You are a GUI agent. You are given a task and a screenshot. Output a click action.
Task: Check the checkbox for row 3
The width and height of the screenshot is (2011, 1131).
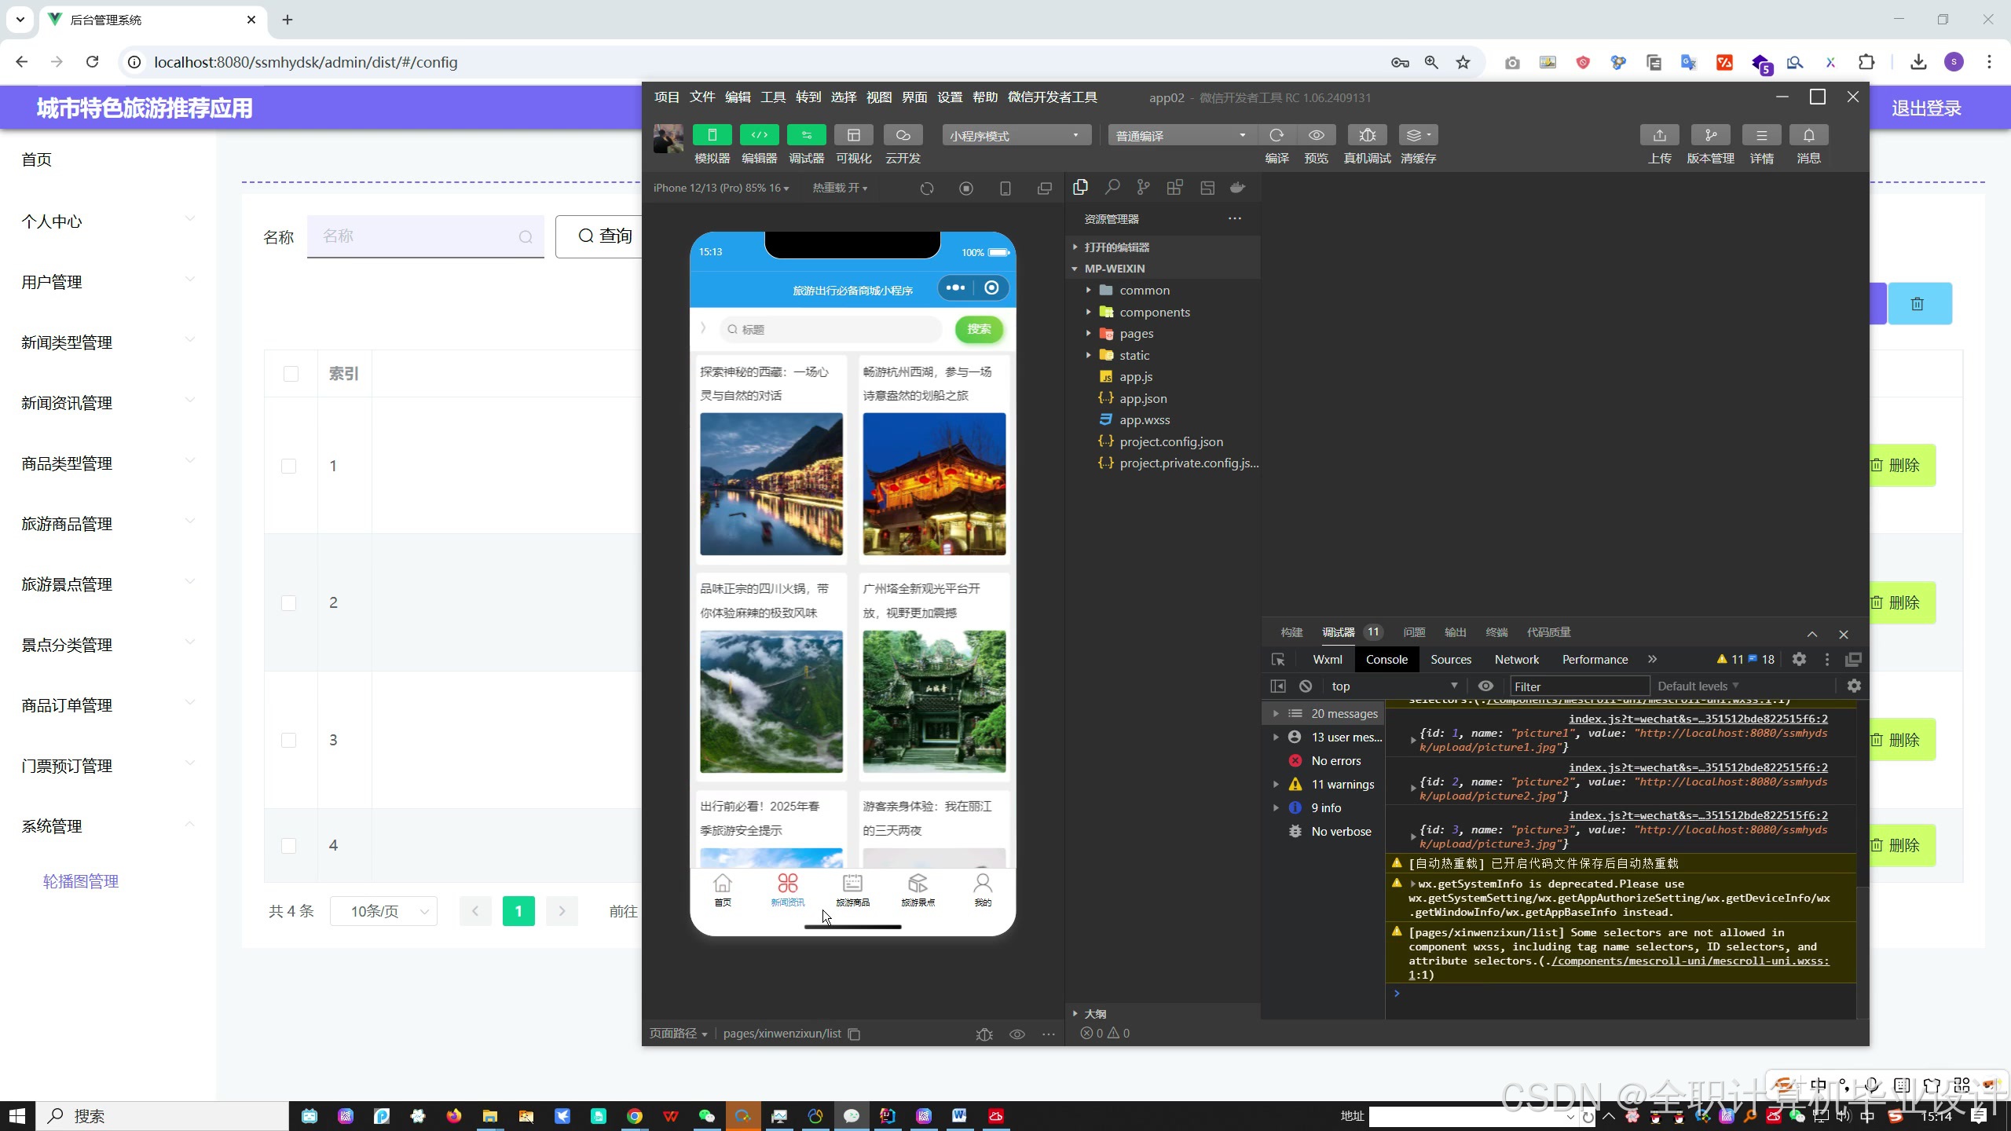coord(289,740)
